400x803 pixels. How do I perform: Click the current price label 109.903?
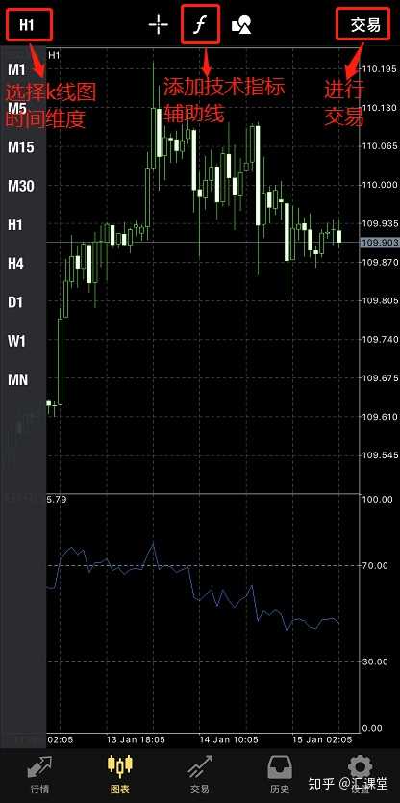[x=380, y=243]
